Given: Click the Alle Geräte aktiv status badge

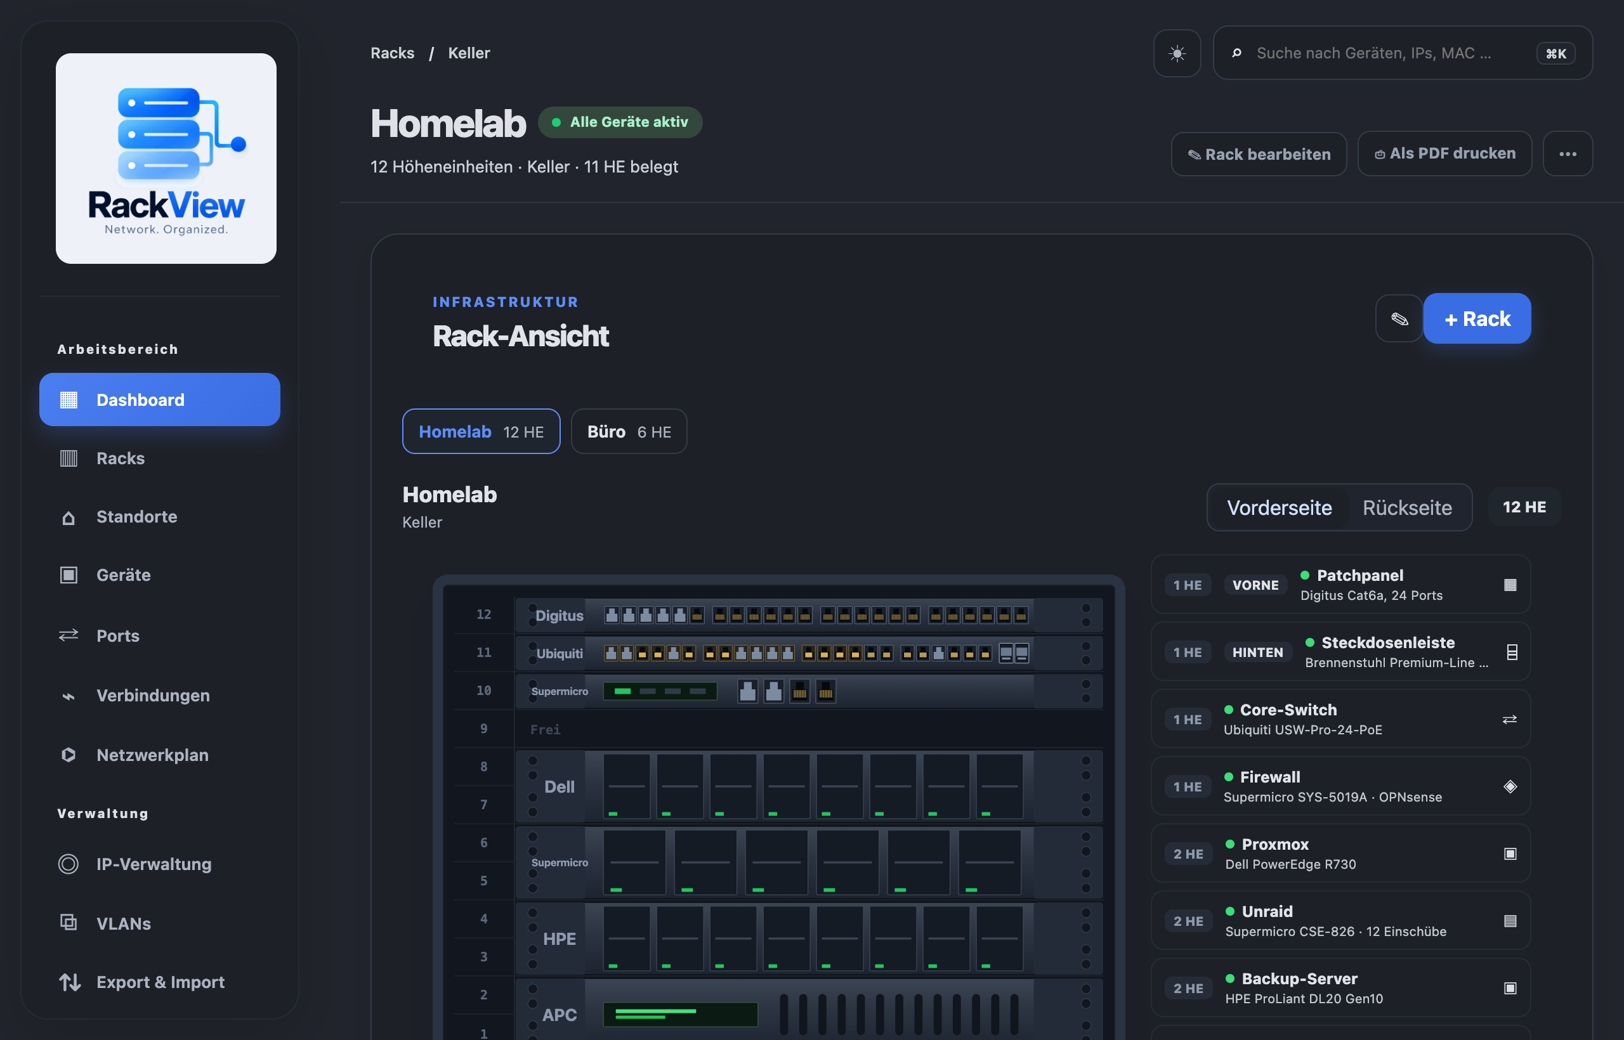Looking at the screenshot, I should 620,122.
